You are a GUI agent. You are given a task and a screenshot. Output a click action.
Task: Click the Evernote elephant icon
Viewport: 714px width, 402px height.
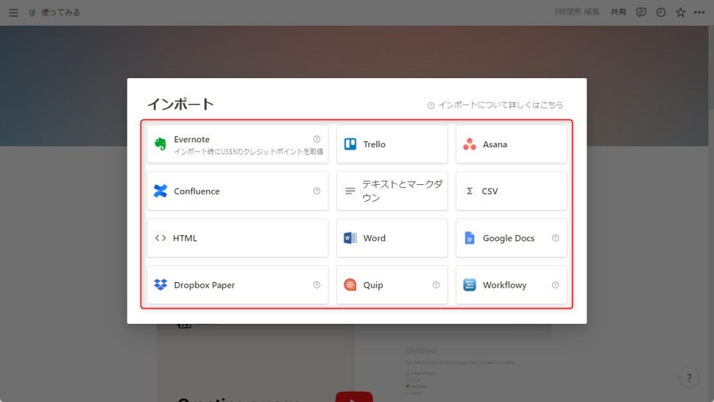[x=160, y=144]
